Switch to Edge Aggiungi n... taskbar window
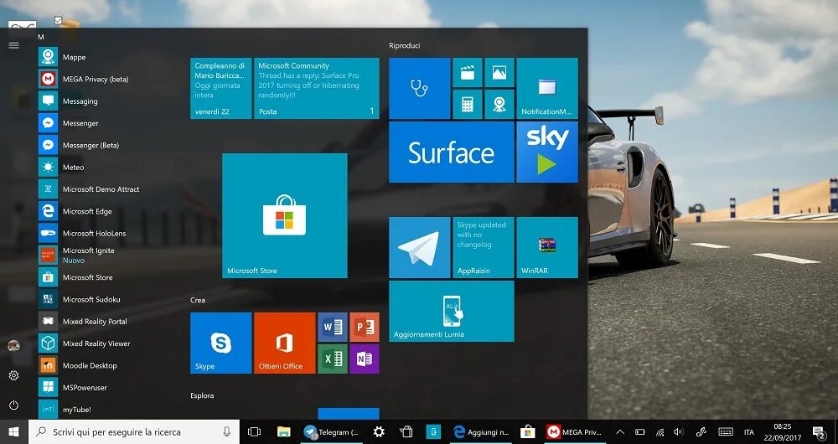838x444 pixels. point(481,431)
